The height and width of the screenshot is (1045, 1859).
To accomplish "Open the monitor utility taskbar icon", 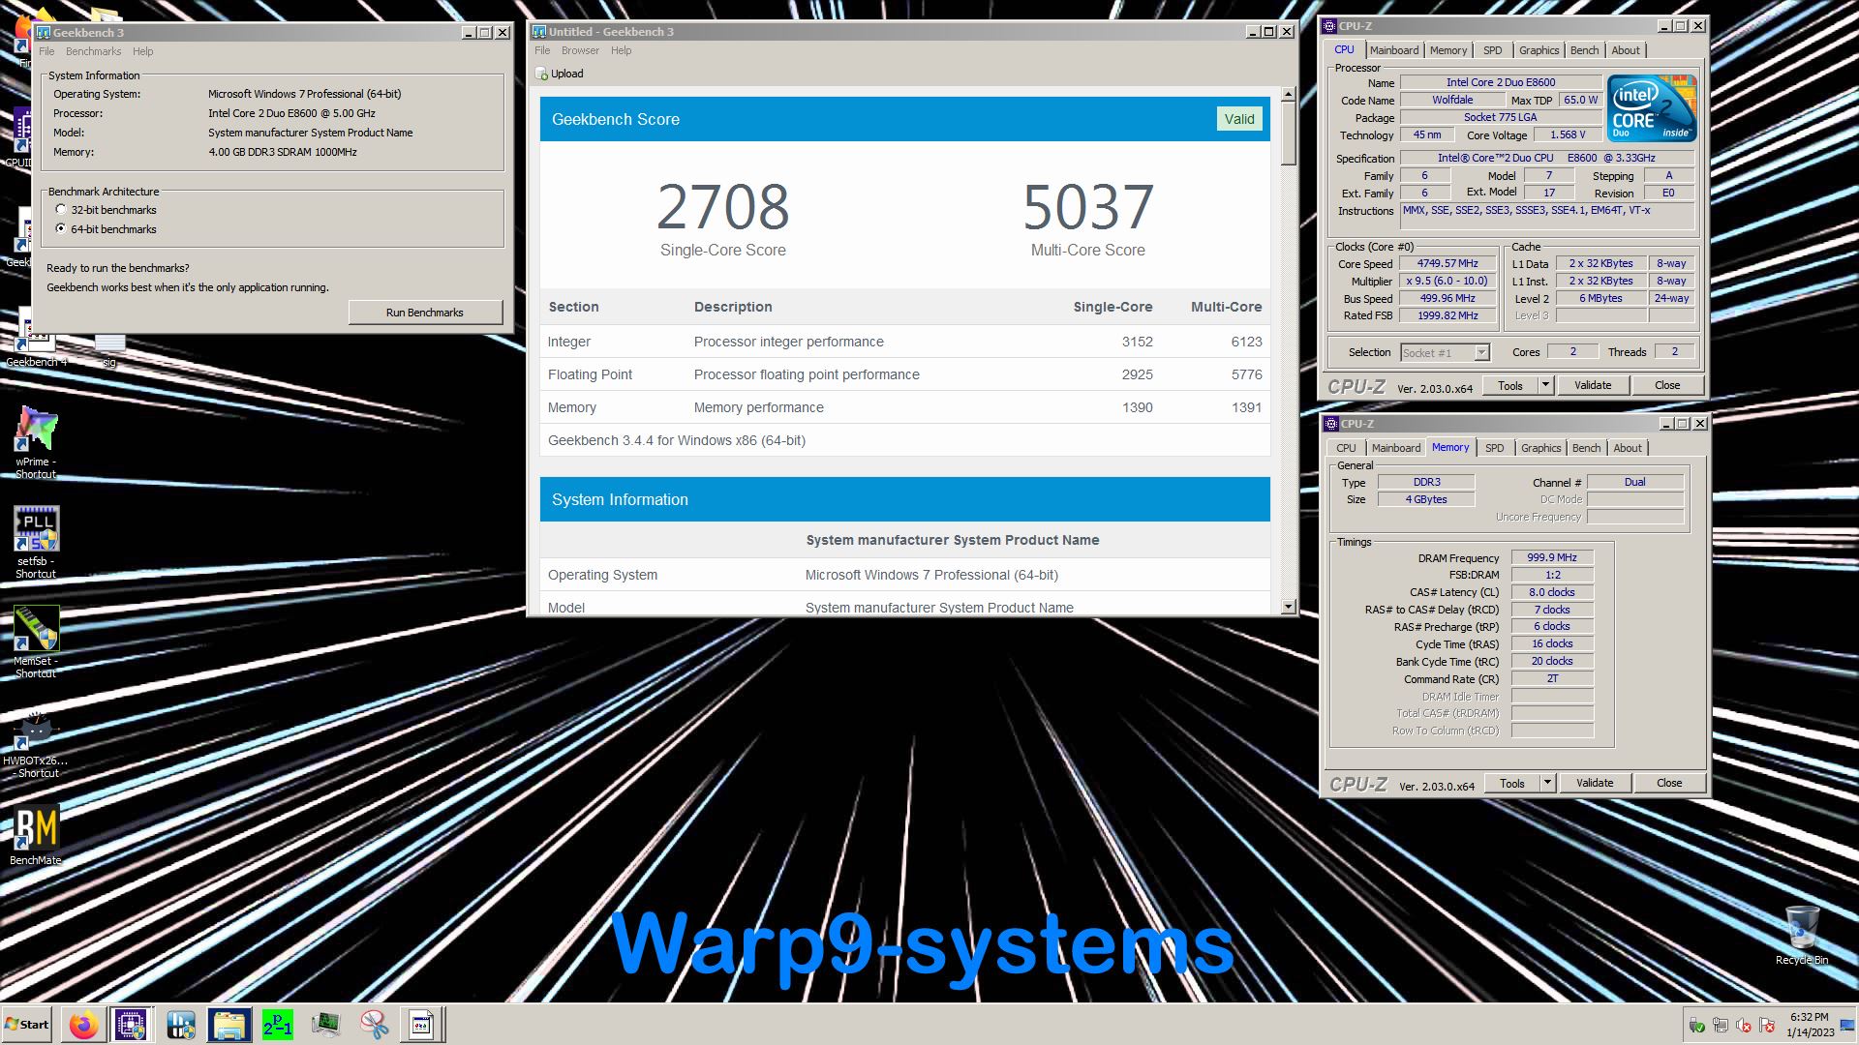I will tap(326, 1025).
